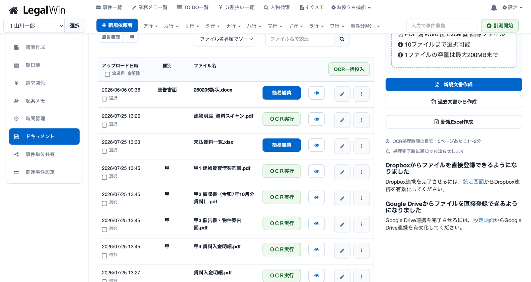Edit 未払賃料一覧.xlsx with pencil icon
The width and height of the screenshot is (531, 282).
342,146
